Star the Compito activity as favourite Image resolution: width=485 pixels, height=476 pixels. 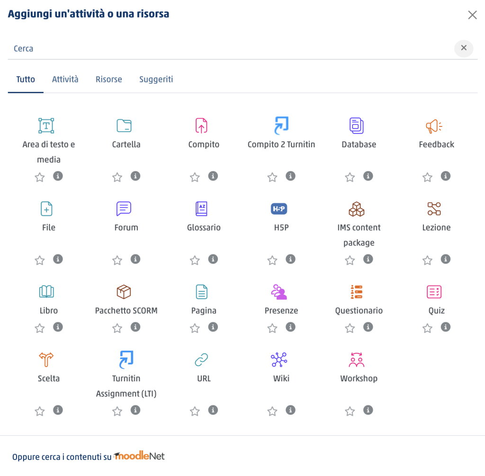coord(195,177)
